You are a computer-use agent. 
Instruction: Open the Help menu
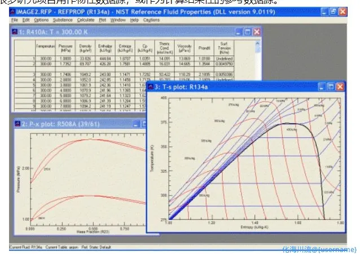(x=134, y=20)
